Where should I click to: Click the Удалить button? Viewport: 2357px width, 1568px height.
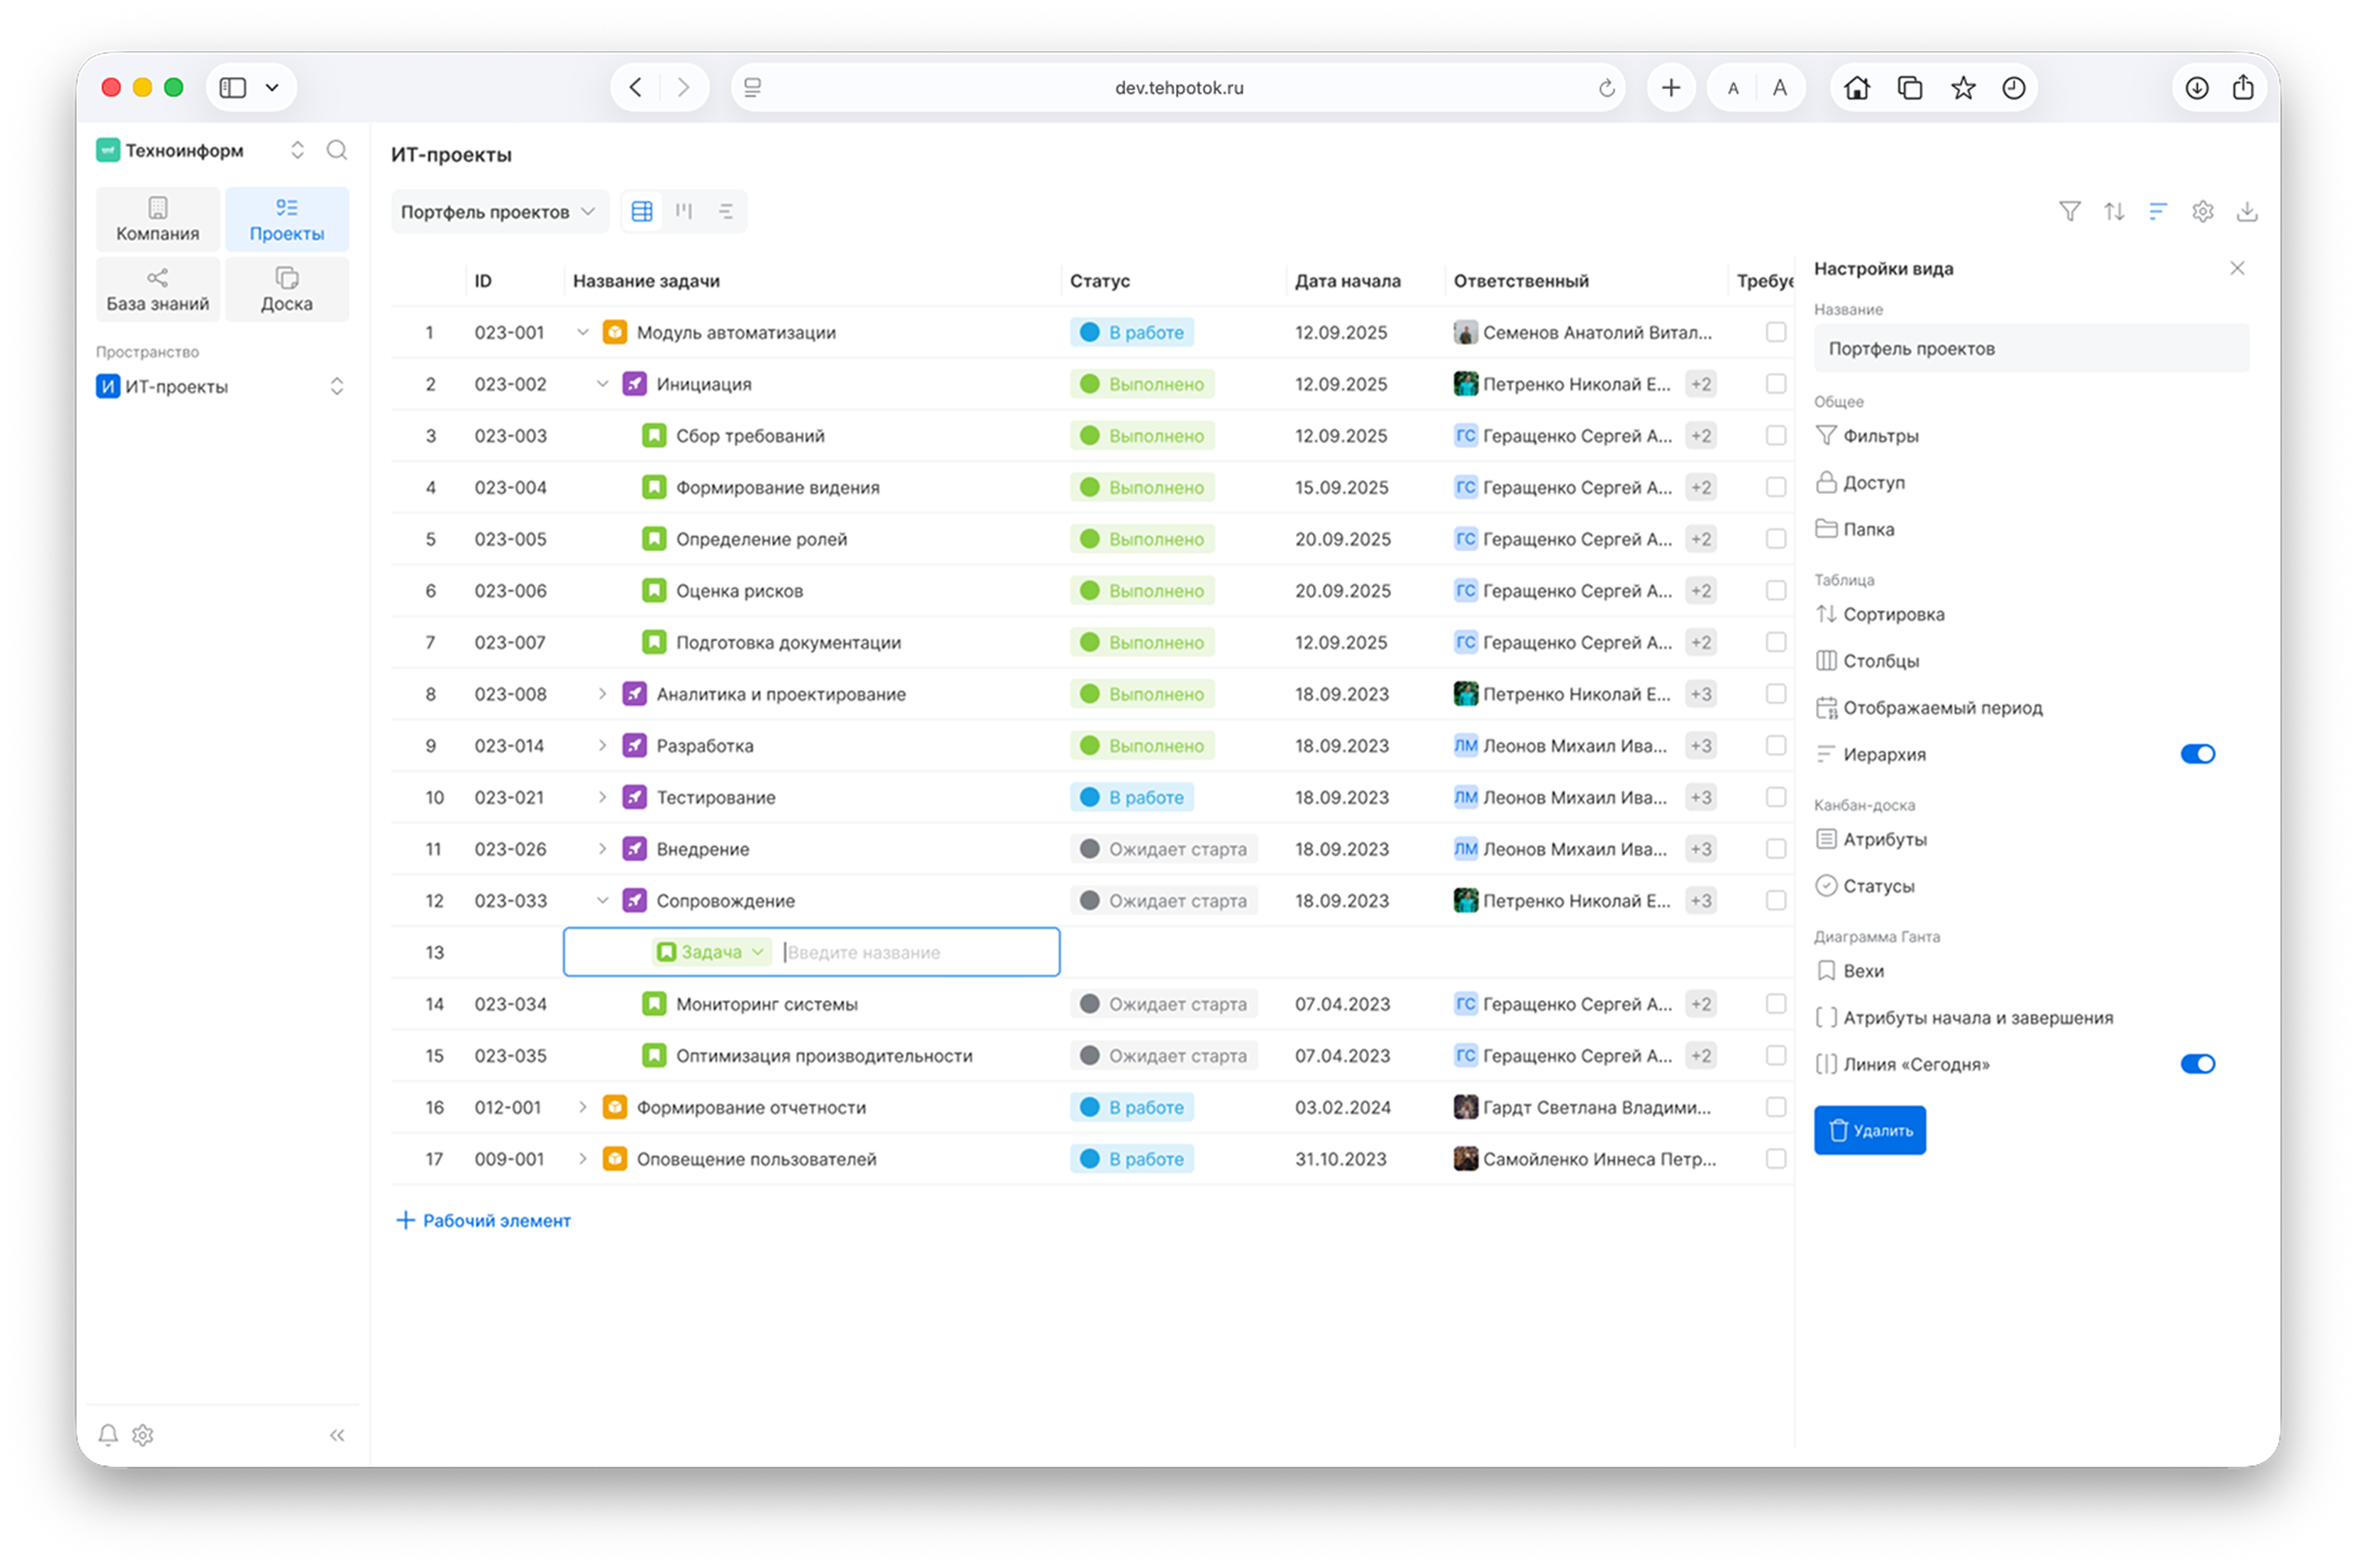[1869, 1130]
